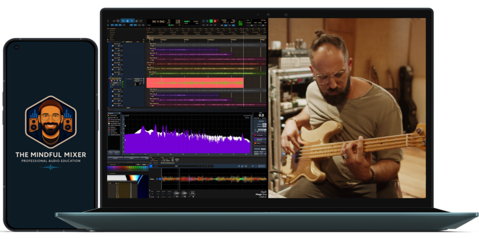This screenshot has width=479, height=239.
Task: Click the rainbow color palette grid
Action: [x=128, y=168]
